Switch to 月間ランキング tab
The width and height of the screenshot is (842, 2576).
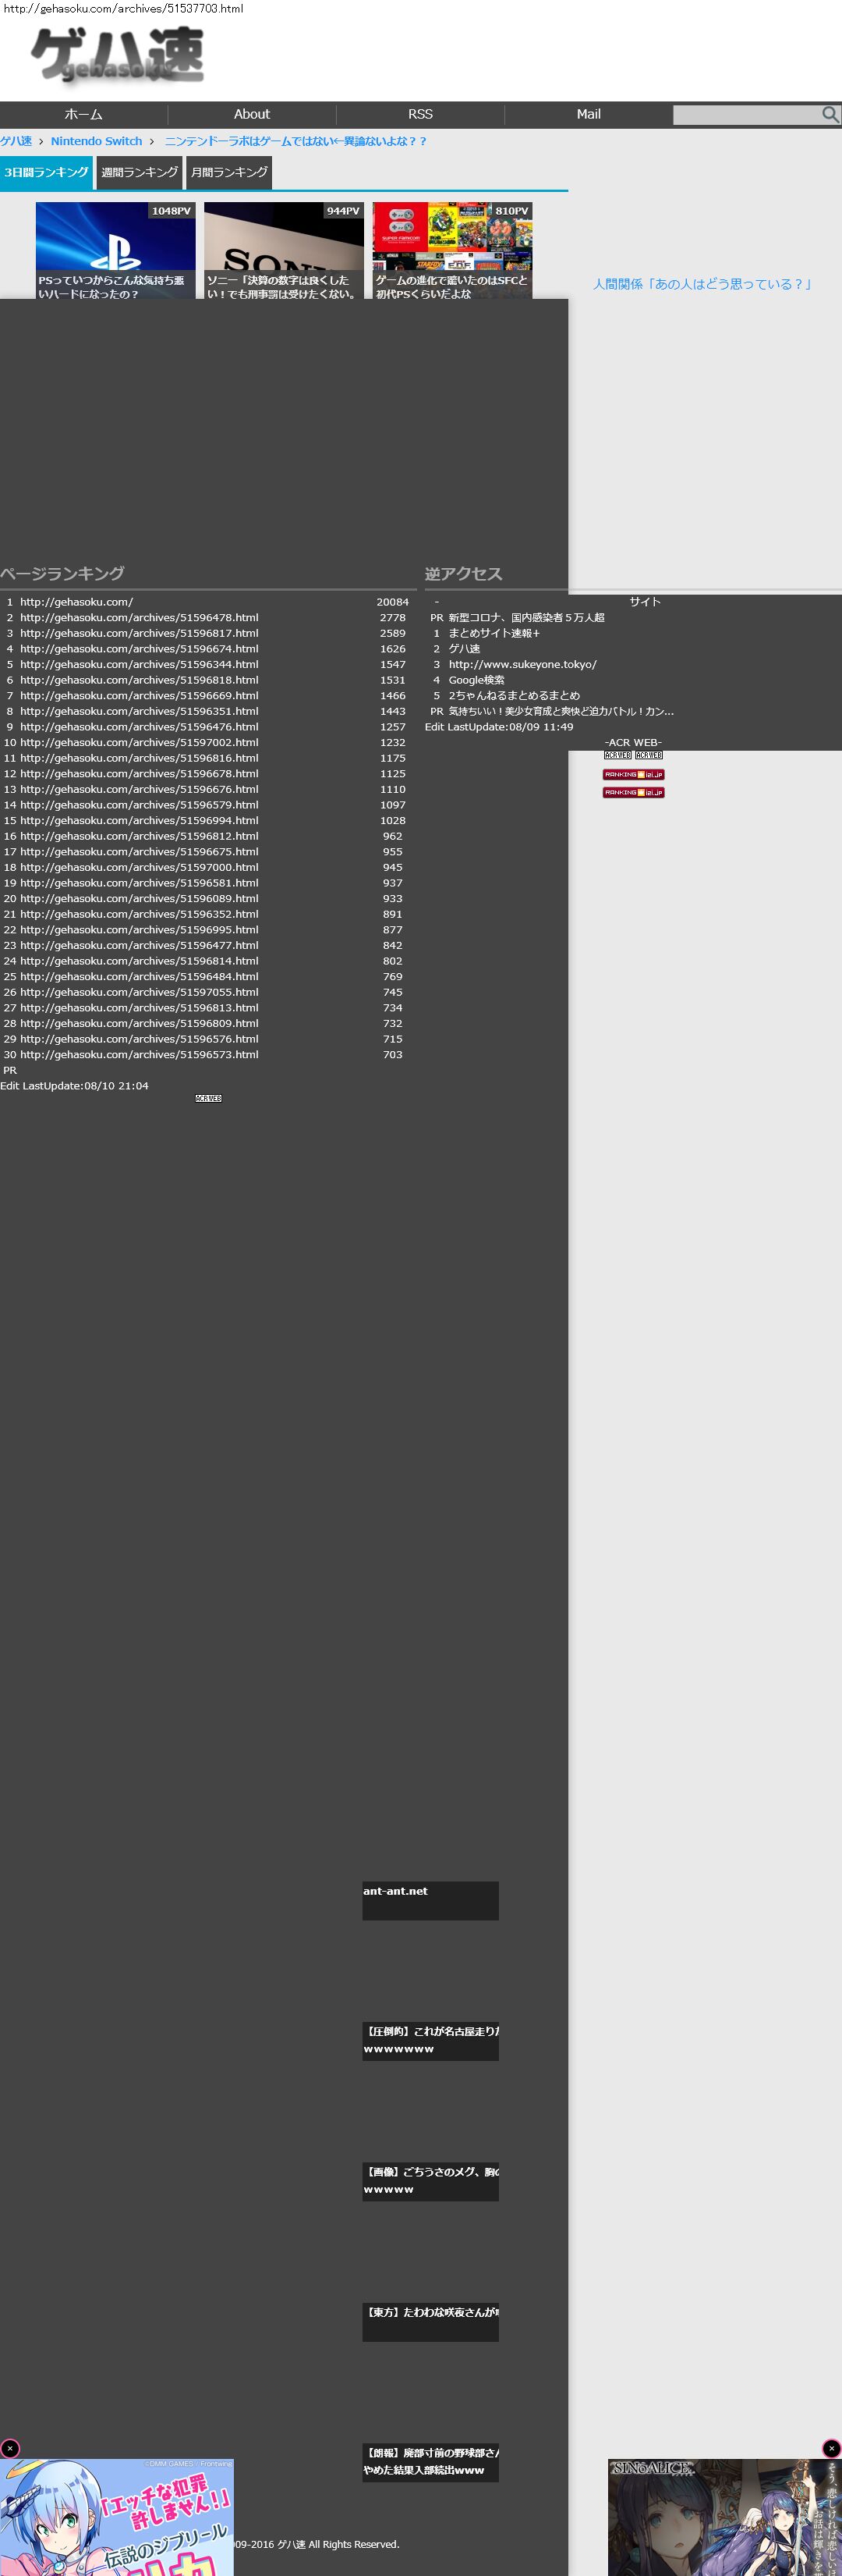tap(228, 173)
